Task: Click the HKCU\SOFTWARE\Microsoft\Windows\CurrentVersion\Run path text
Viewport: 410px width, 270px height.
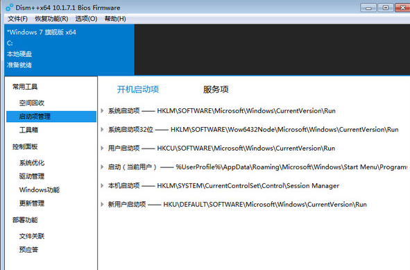Action: pyautogui.click(x=246, y=148)
